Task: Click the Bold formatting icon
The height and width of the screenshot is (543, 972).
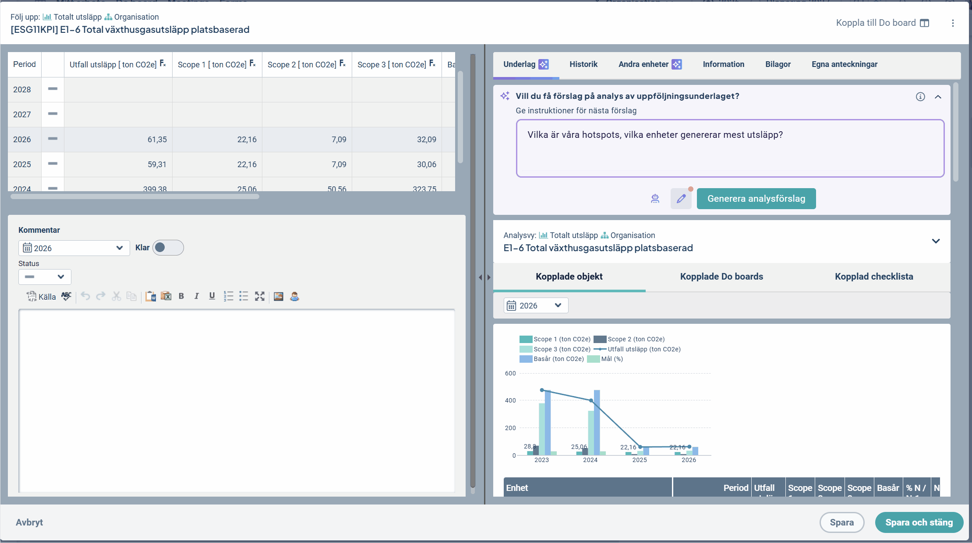Action: pyautogui.click(x=181, y=296)
